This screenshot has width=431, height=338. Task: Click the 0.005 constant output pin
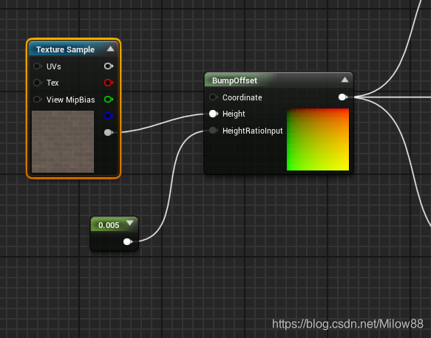click(x=128, y=242)
